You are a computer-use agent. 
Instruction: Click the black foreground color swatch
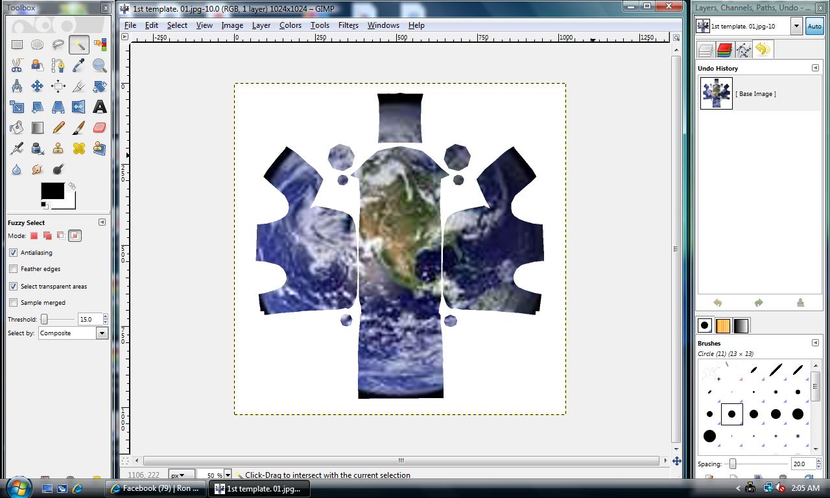(x=52, y=191)
